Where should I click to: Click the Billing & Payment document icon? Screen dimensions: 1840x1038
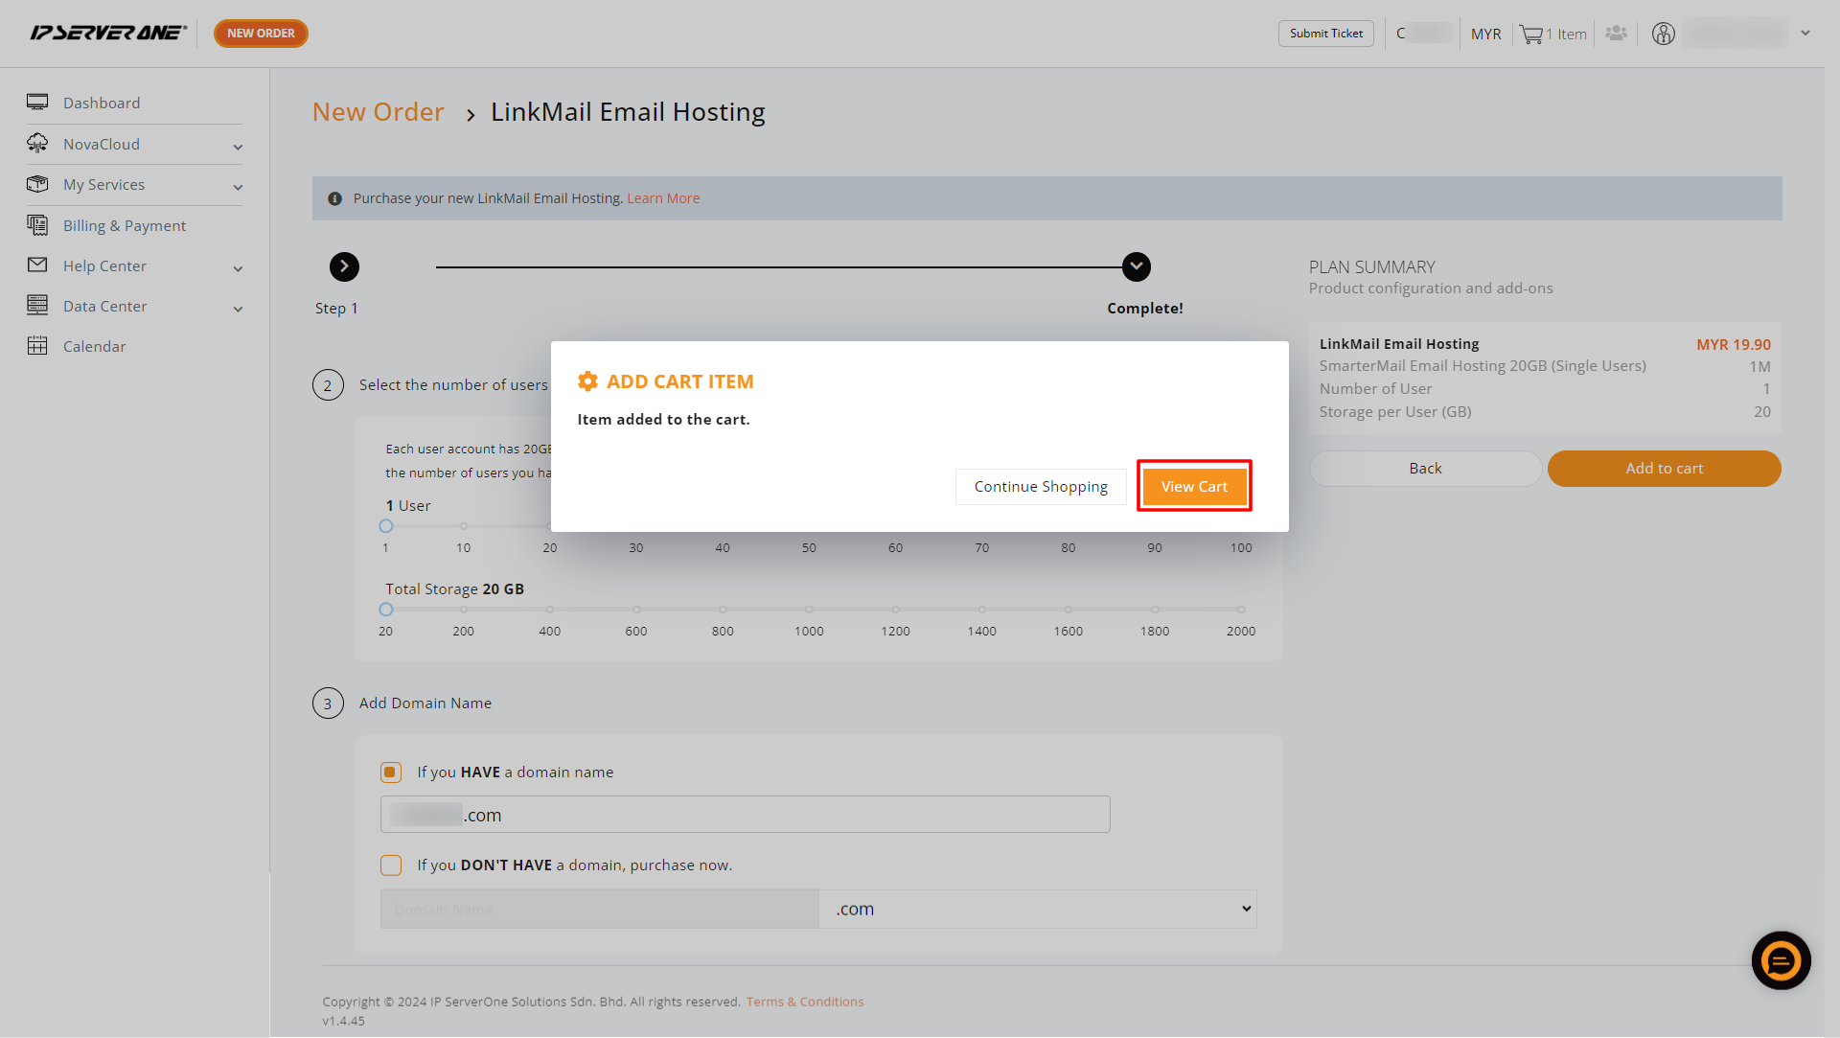[37, 224]
